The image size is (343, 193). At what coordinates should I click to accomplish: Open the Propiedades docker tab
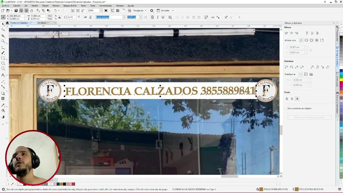pos(337,34)
